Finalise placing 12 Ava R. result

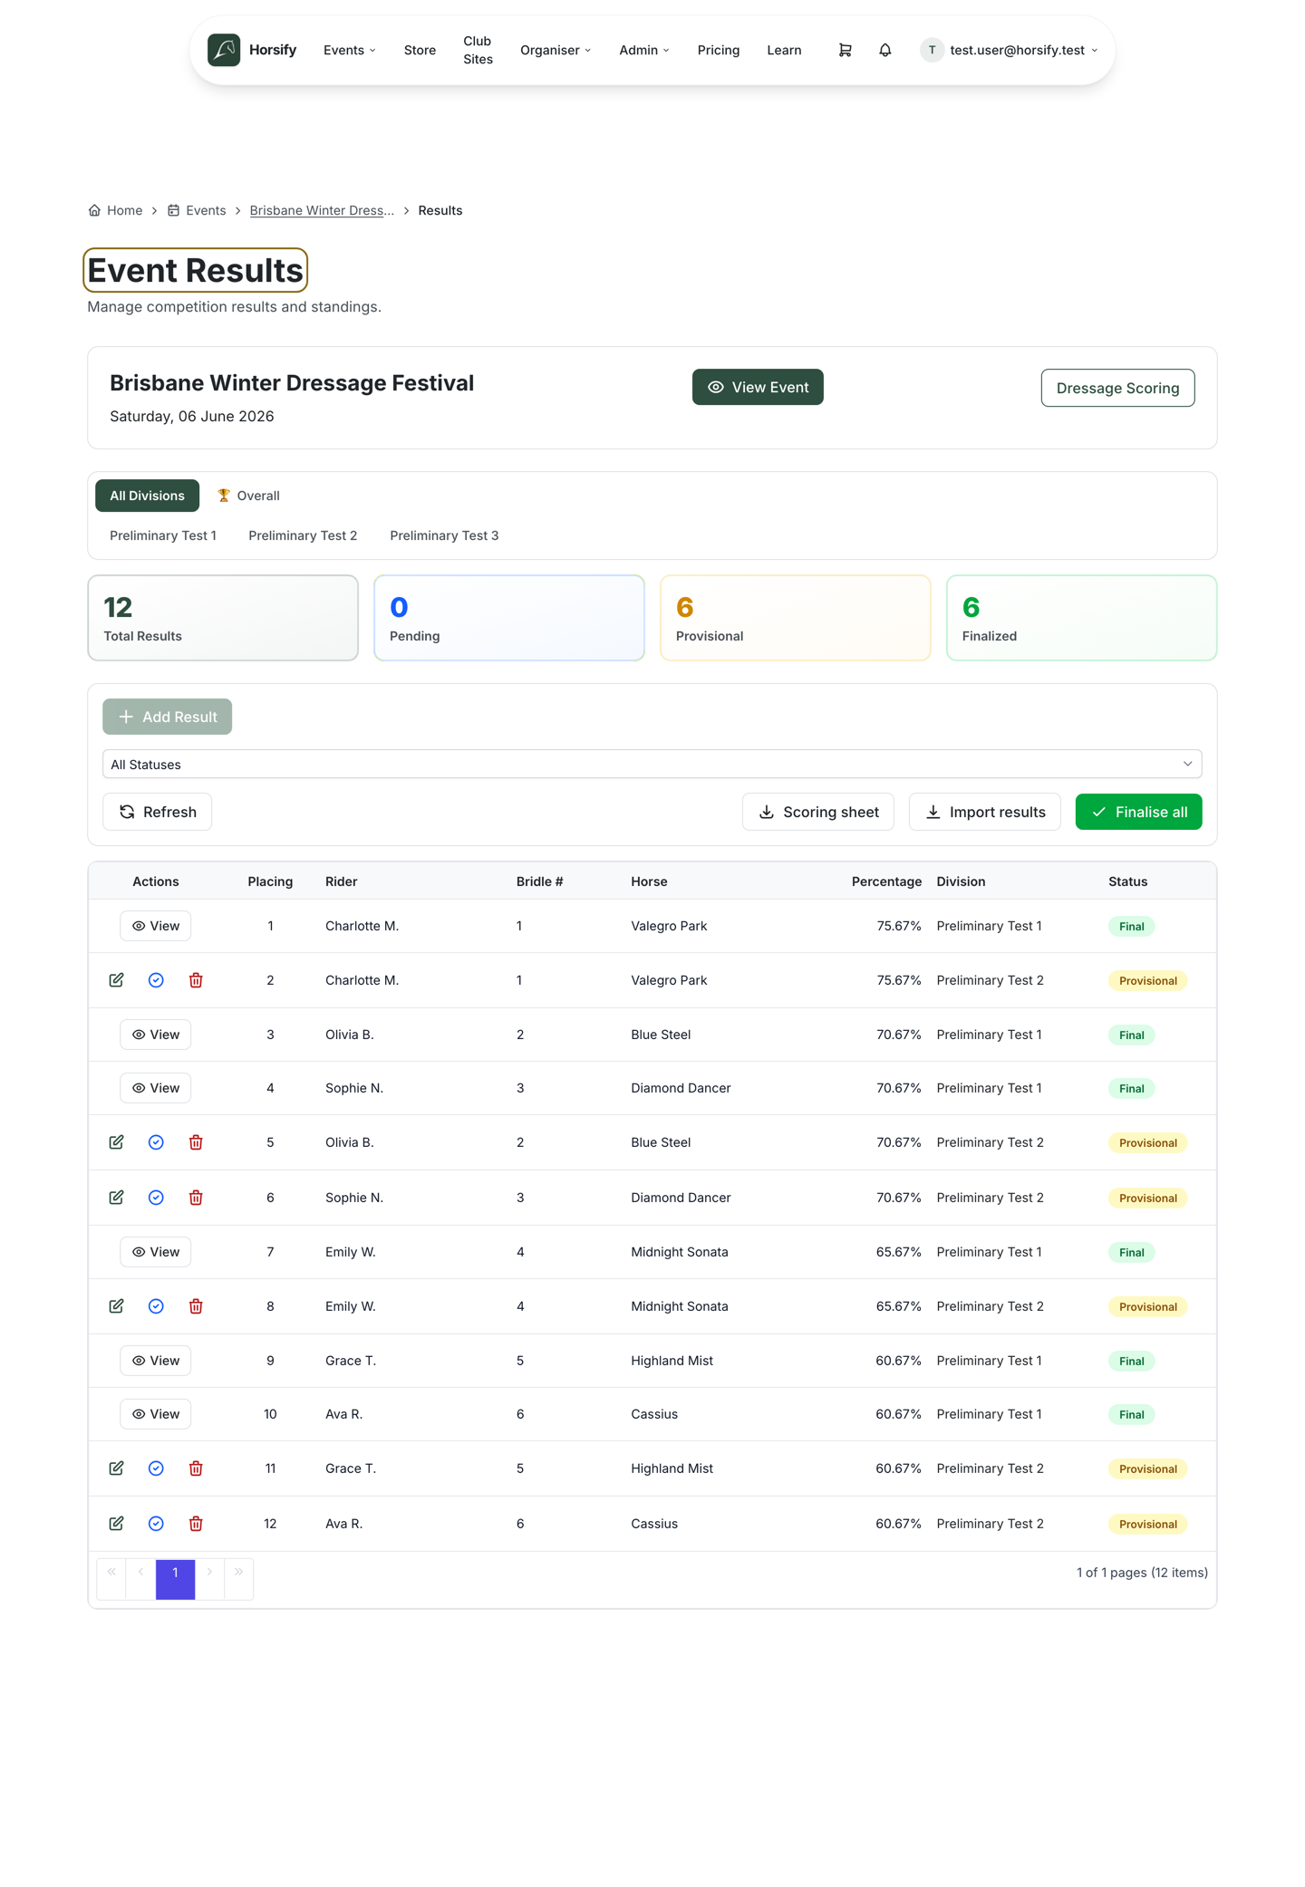156,1524
